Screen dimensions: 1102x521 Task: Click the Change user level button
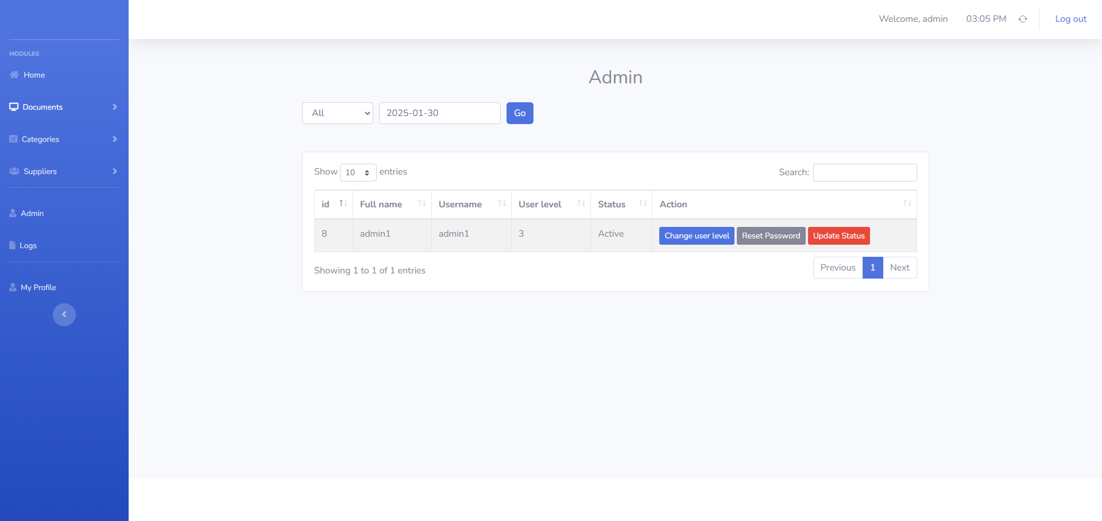696,236
